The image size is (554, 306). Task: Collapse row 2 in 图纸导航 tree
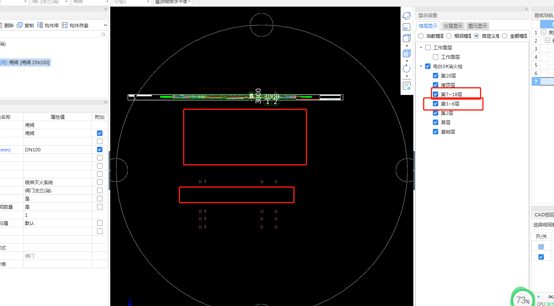pos(548,40)
